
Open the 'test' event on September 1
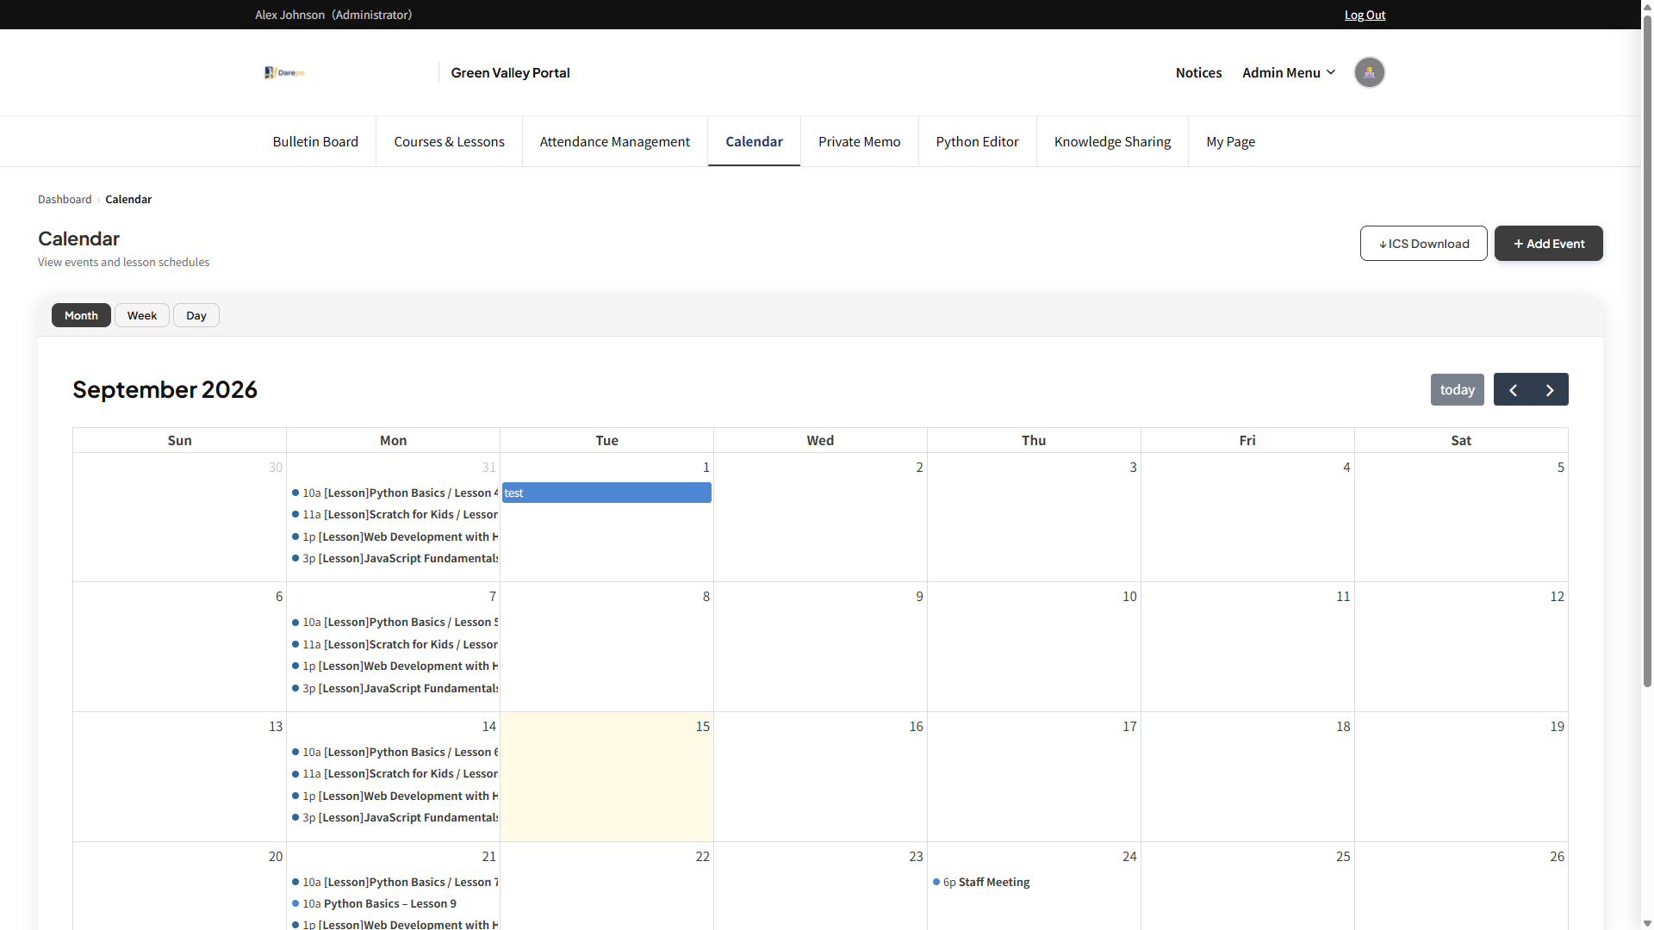(606, 493)
